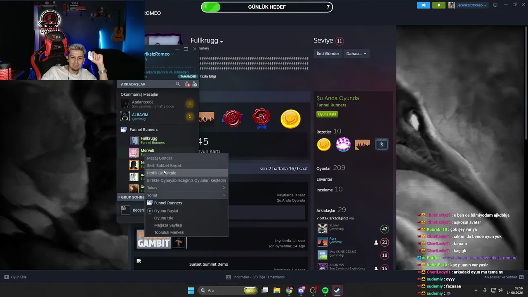
Task: Switch to Big Picture mode icon
Action: [495, 5]
